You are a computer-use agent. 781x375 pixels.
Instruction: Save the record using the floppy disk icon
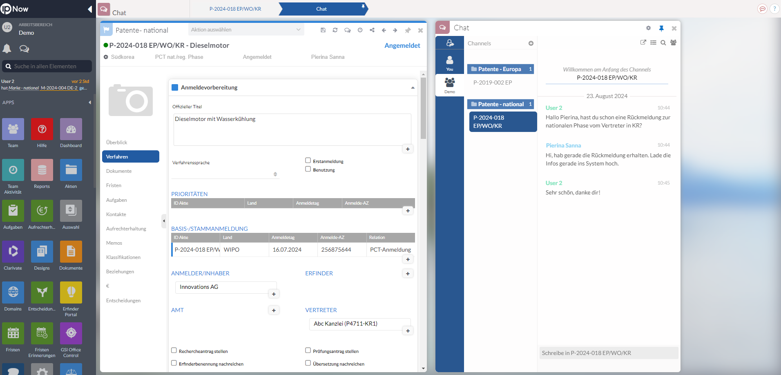click(323, 30)
